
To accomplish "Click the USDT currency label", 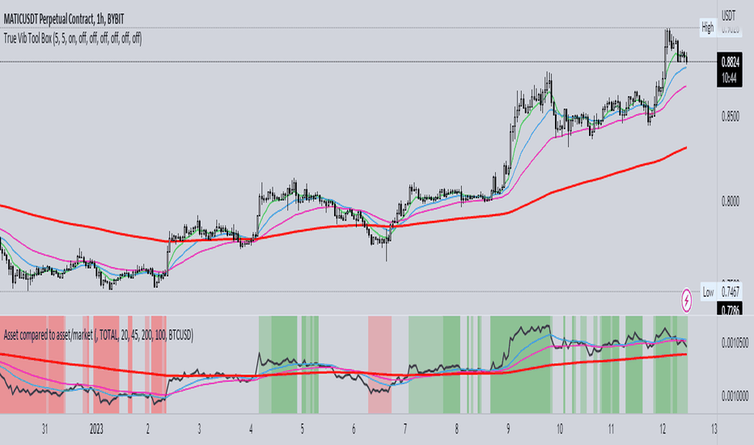I will (728, 15).
